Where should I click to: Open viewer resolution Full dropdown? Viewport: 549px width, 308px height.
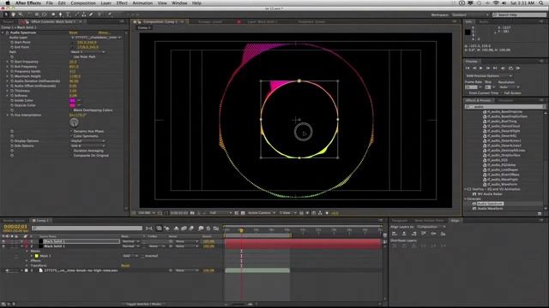[220, 213]
